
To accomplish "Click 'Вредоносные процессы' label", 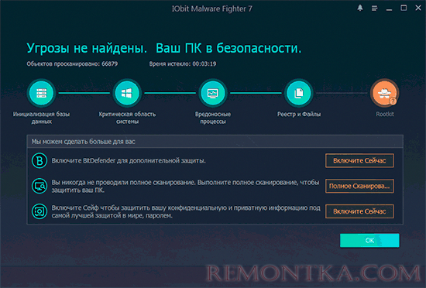I will pos(213,118).
